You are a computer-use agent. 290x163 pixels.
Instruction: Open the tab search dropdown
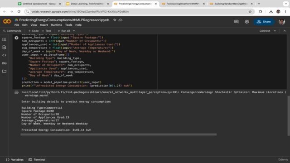[286, 4]
